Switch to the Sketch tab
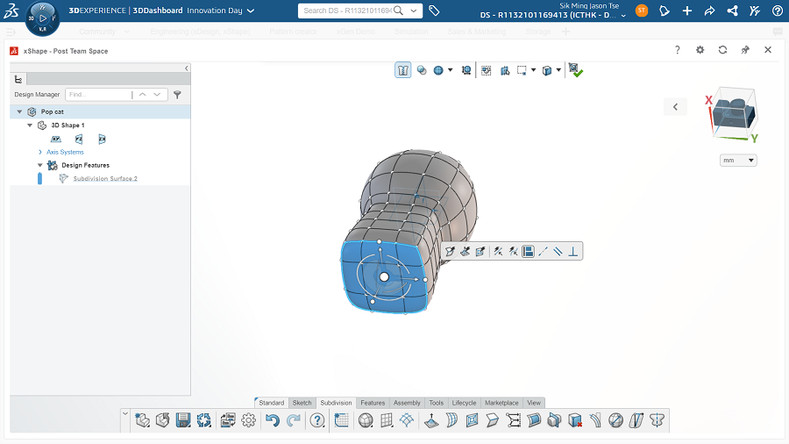This screenshot has height=444, width=789. [x=302, y=403]
